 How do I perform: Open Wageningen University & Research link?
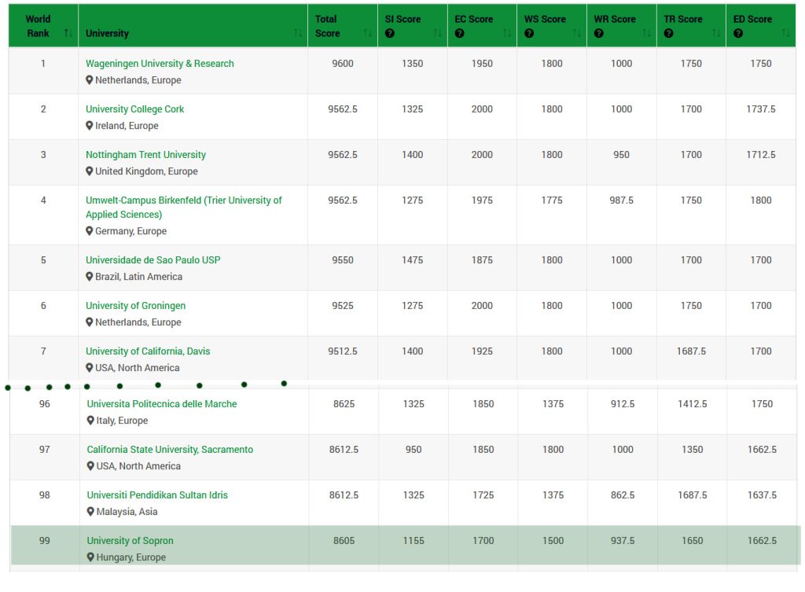tap(160, 64)
